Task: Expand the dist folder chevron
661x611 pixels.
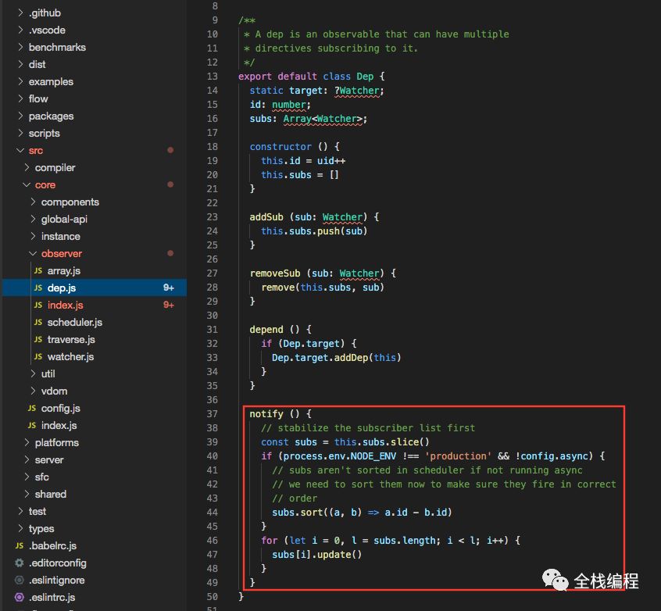Action: pos(20,64)
